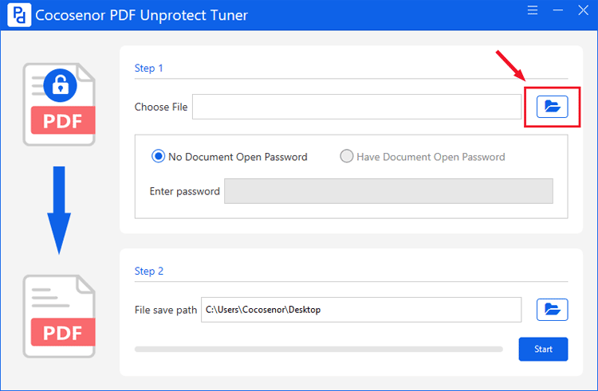Close the Cocosenor PDF Unprotect Tuner window
Screen dimensions: 598x391
click(x=583, y=10)
